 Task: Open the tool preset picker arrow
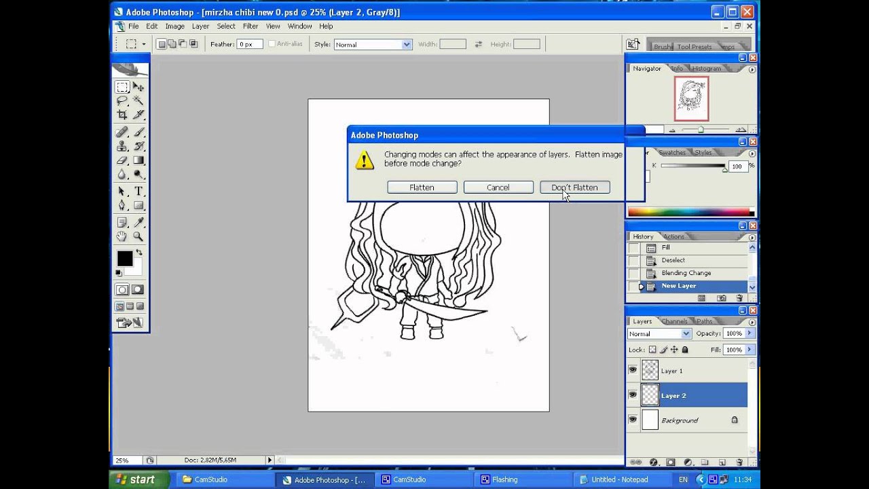(x=143, y=44)
